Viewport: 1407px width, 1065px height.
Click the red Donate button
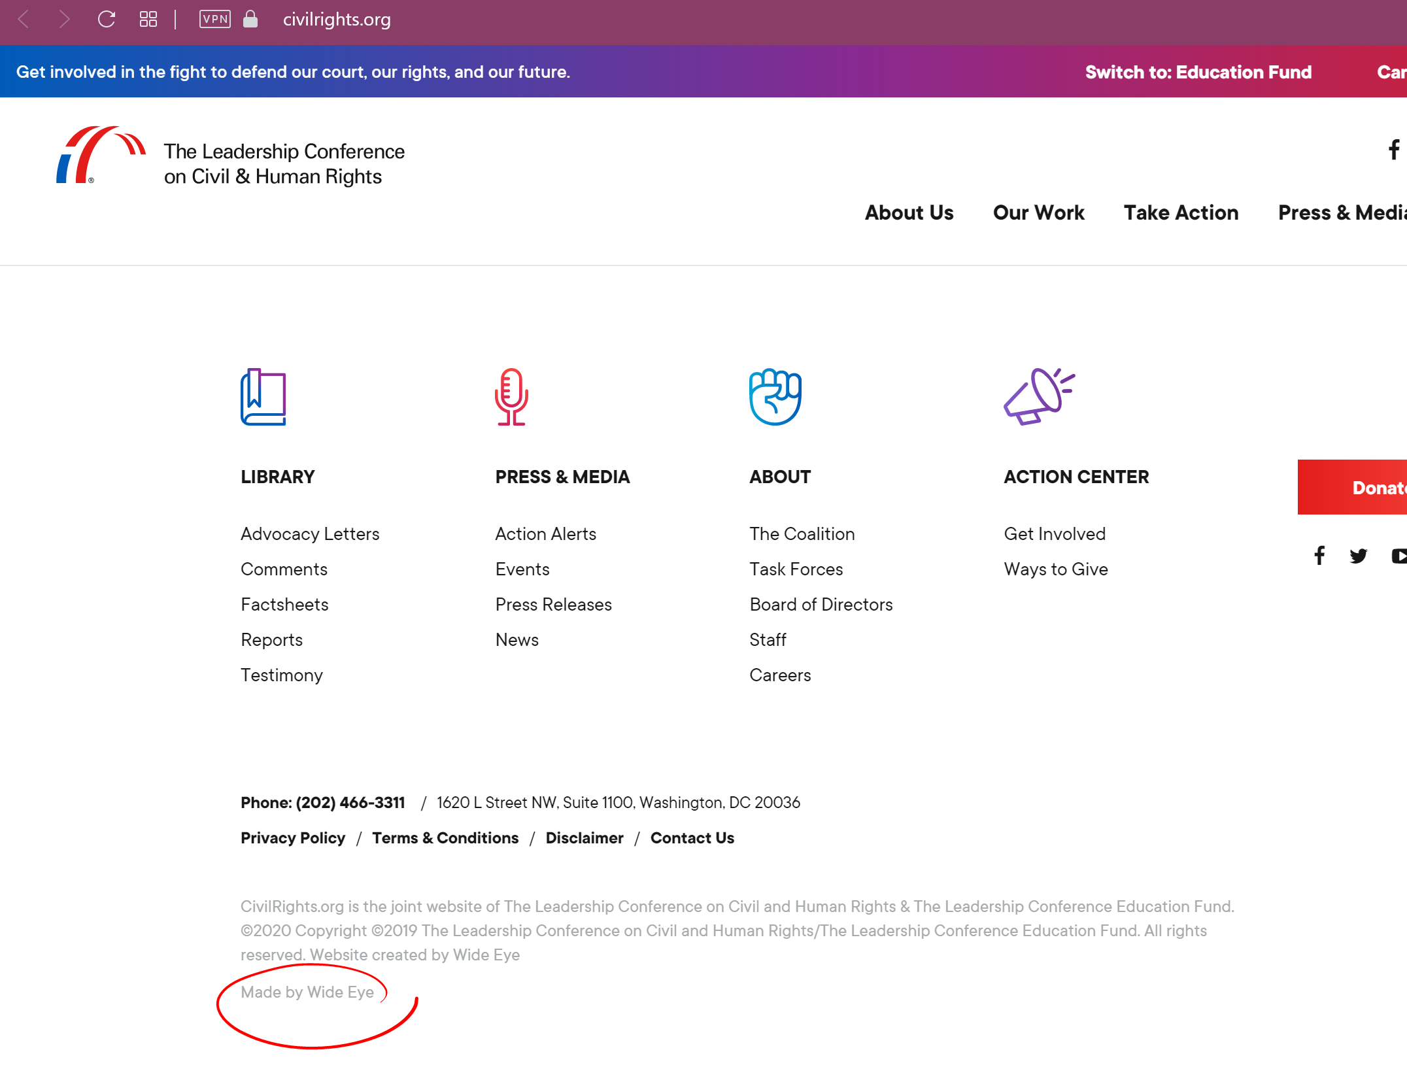click(x=1352, y=487)
